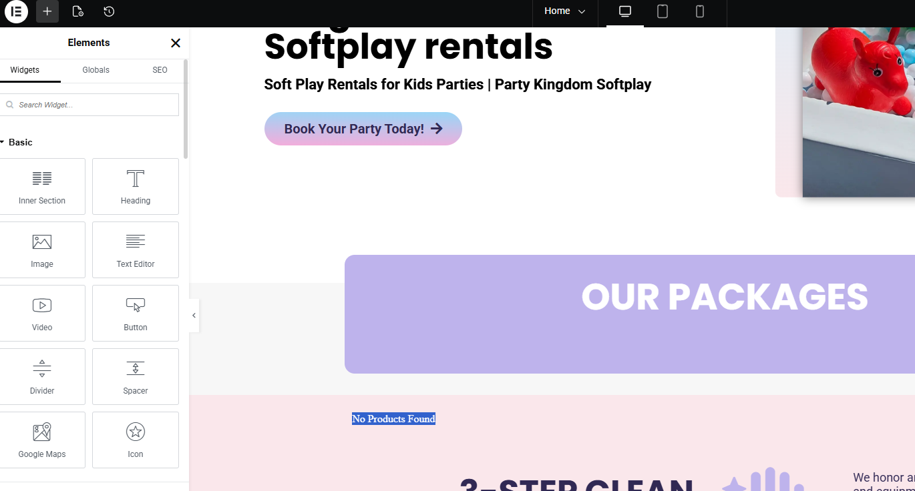Click the Elements panel vertical scrollbar
This screenshot has height=491, width=915.
(x=186, y=110)
